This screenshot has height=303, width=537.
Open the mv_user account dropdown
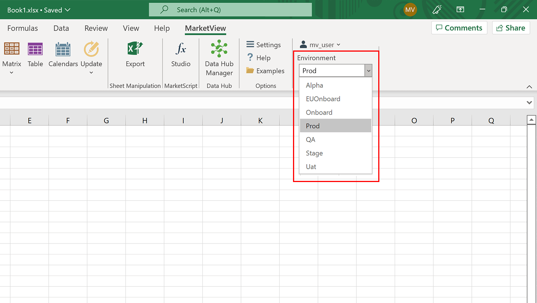click(x=320, y=45)
